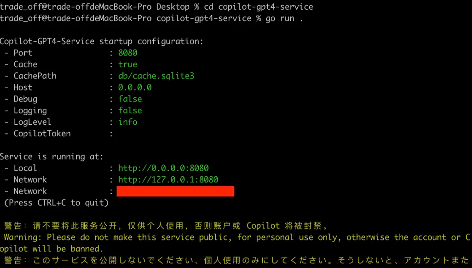Click the Chinese warning message line
This screenshot has height=268, width=472.
pos(166,226)
